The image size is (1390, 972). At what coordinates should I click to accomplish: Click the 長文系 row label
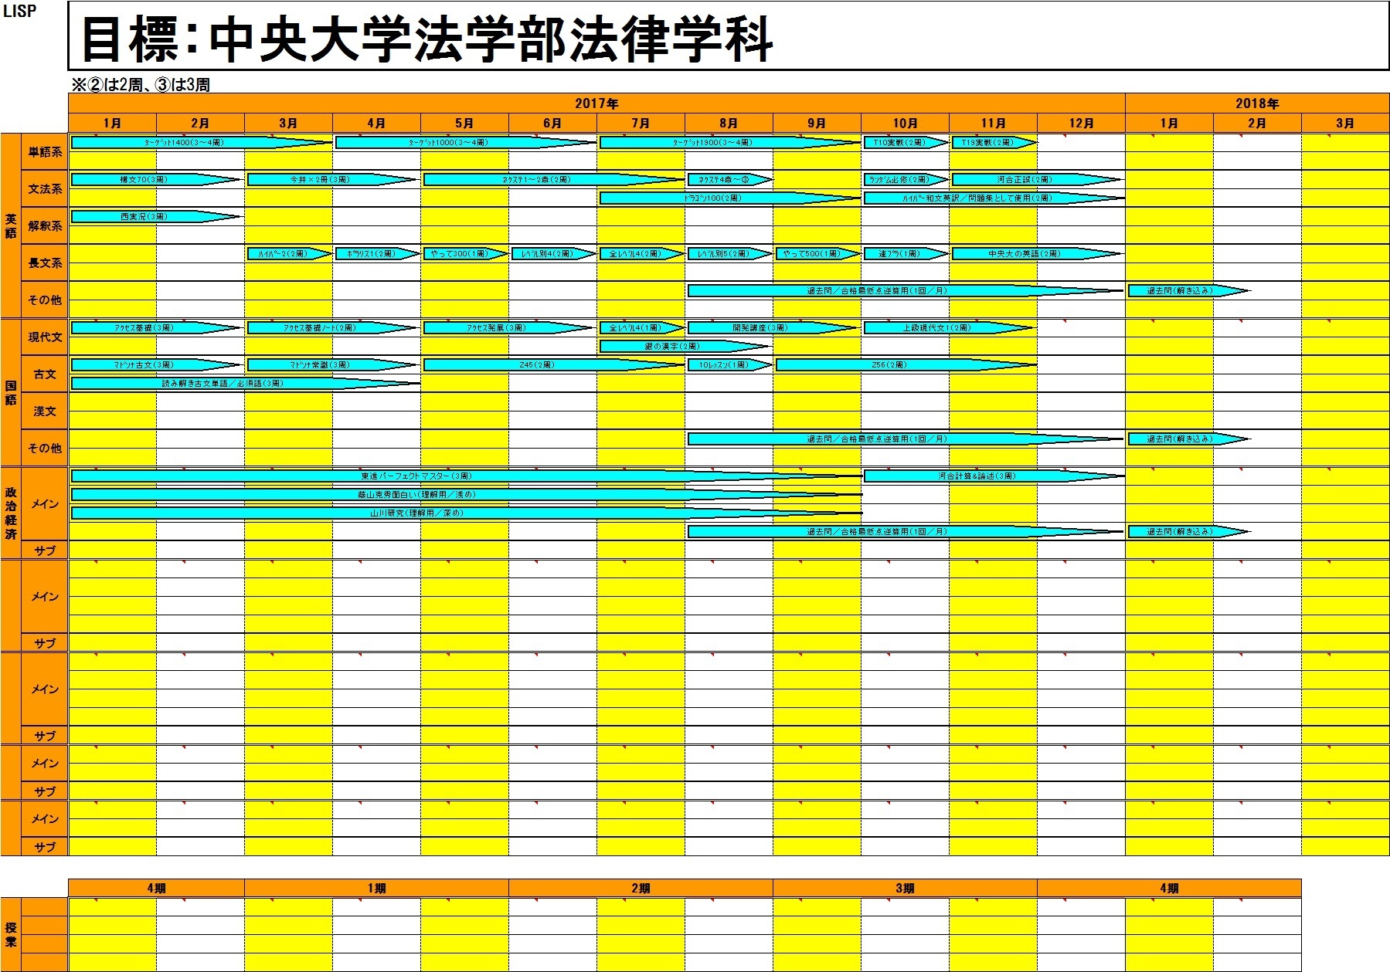[45, 263]
